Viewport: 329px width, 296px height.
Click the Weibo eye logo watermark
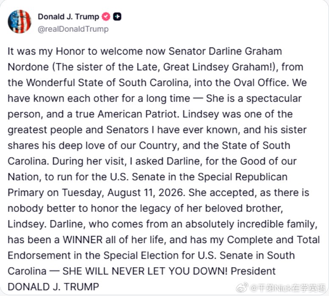[x=242, y=288]
